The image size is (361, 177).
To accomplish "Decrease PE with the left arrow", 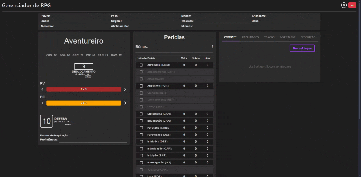I will tap(43, 103).
